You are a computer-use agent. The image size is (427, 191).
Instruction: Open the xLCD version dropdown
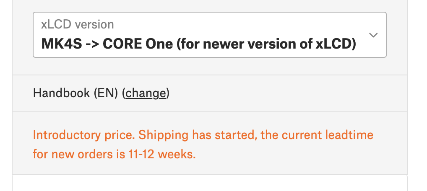(209, 35)
